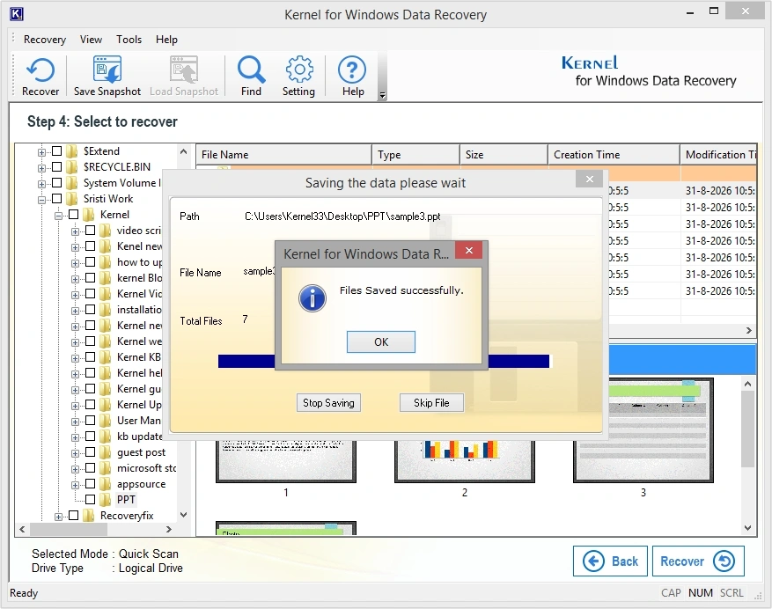Click the System Volume folder icon
Screen dimensions: 772x609
[72, 183]
